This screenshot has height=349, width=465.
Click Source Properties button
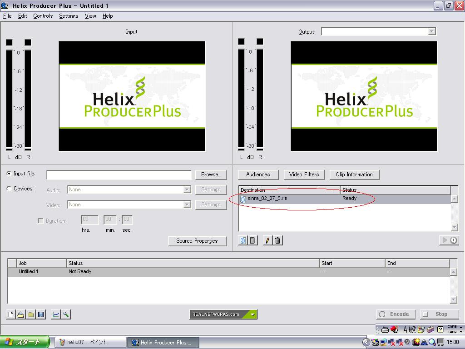197,241
